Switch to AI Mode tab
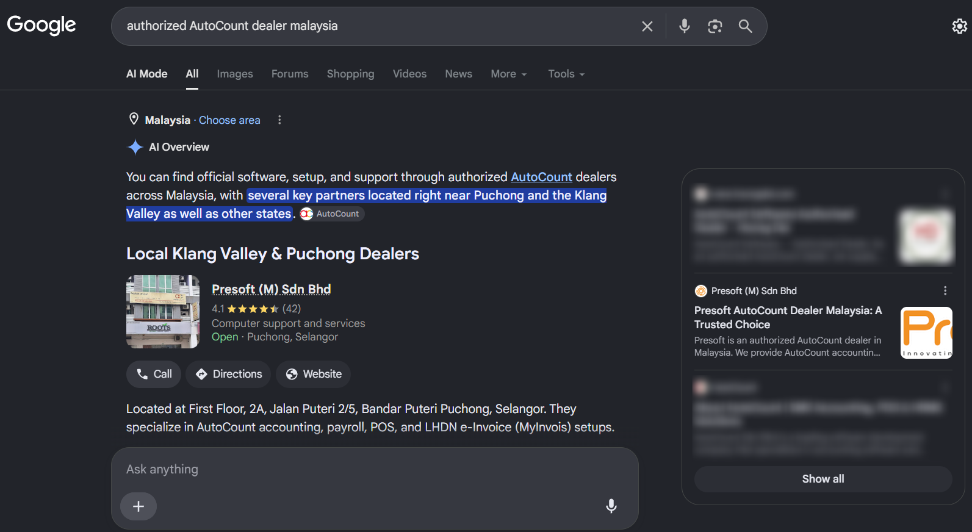Viewport: 972px width, 532px height. coord(147,74)
